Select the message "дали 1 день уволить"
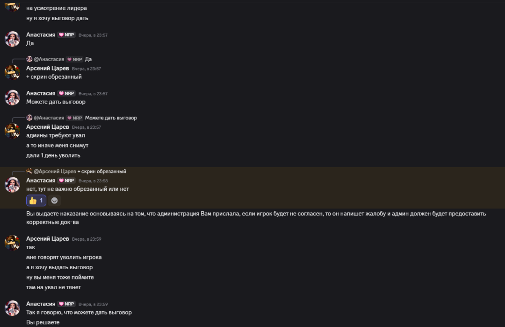The width and height of the screenshot is (505, 327). pos(53,155)
